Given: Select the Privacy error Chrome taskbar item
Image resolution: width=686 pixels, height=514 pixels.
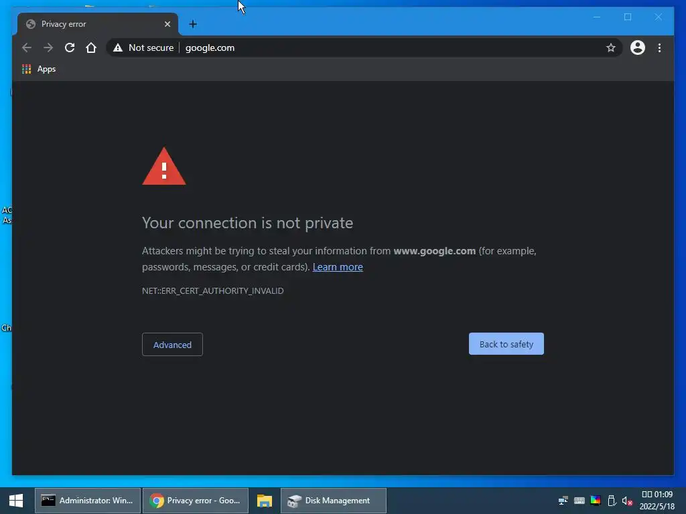Looking at the screenshot, I should click(195, 501).
